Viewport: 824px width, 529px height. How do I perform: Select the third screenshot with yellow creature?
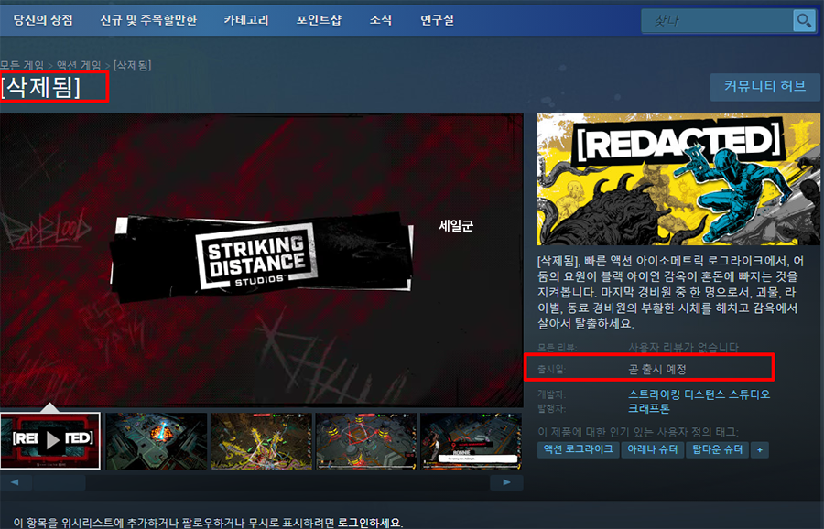point(261,441)
